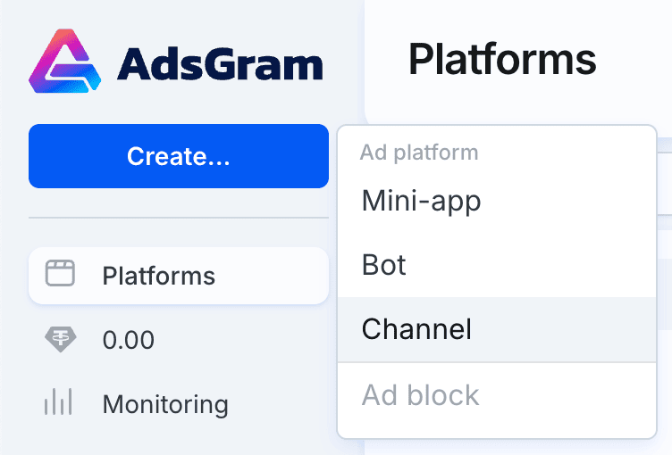Open the Platforms sidebar item
The height and width of the screenshot is (455, 672).
[179, 276]
